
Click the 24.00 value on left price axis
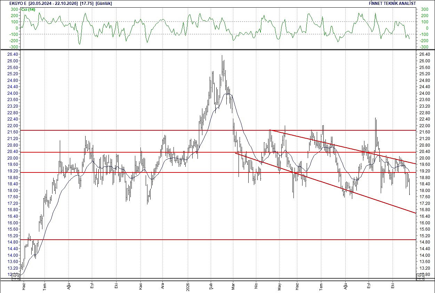(13, 93)
